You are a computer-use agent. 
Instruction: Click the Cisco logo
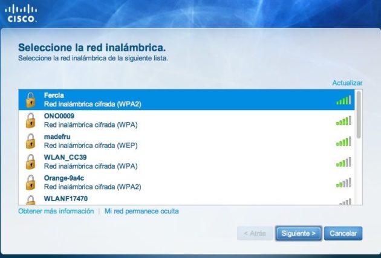(21, 13)
